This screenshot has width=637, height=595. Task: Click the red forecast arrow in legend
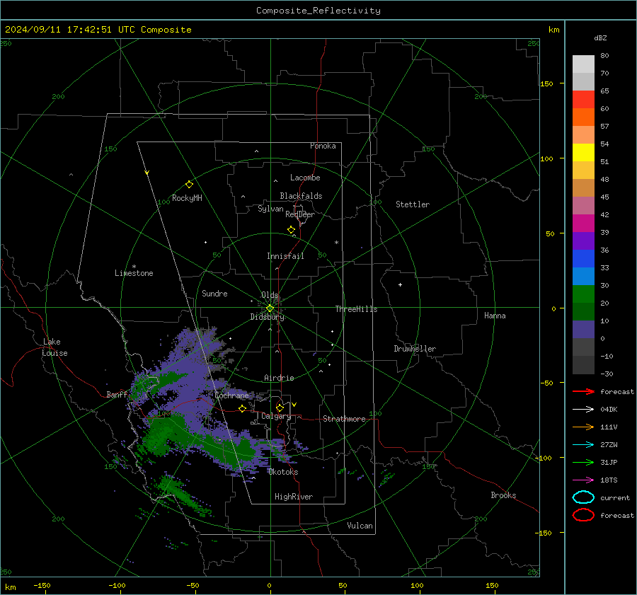pos(583,391)
